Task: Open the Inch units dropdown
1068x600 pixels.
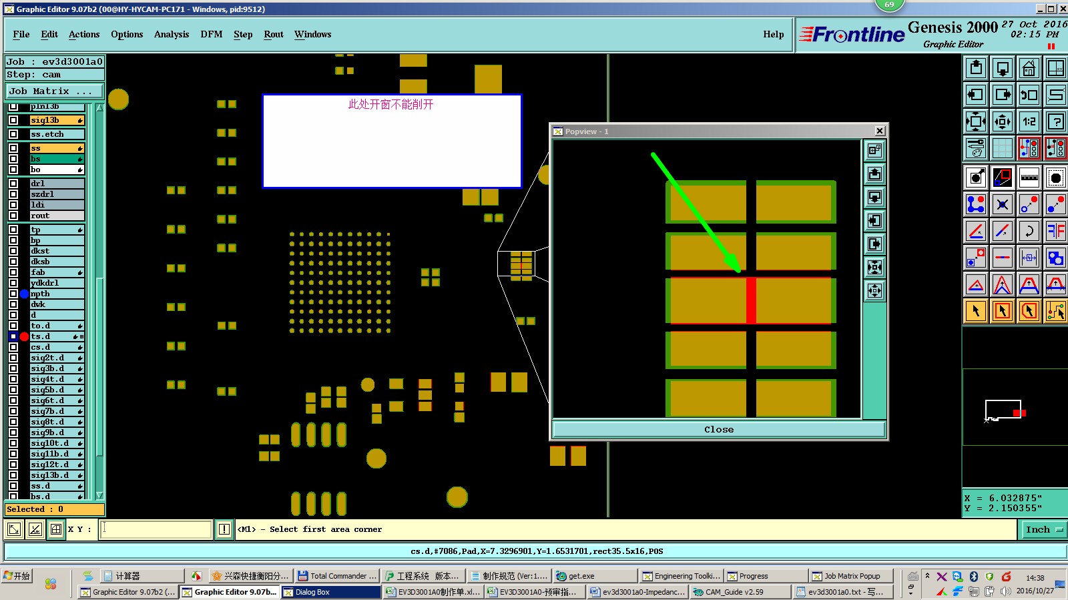Action: [1044, 529]
